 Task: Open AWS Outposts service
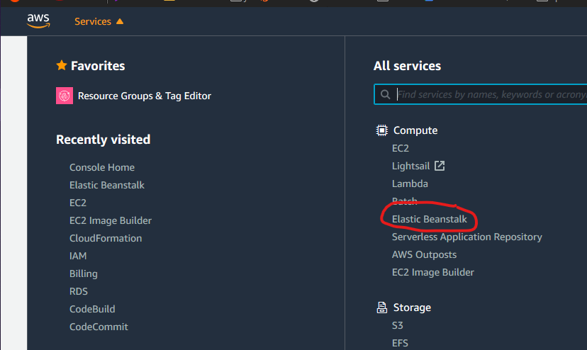click(424, 254)
